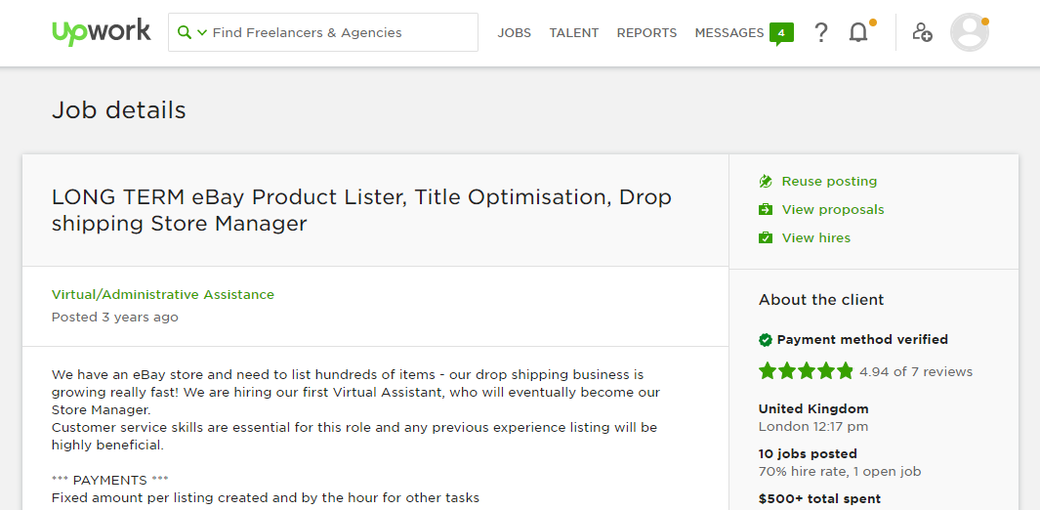This screenshot has width=1040, height=510.
Task: Open the TALENT menu
Action: pos(574,32)
